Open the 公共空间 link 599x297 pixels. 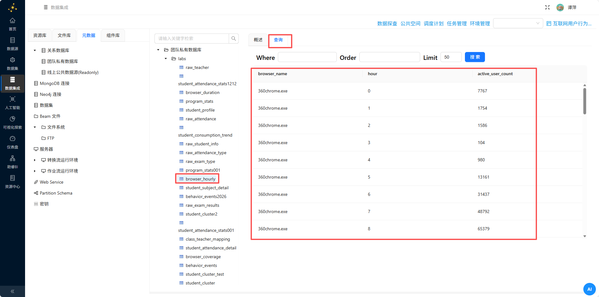pos(410,23)
